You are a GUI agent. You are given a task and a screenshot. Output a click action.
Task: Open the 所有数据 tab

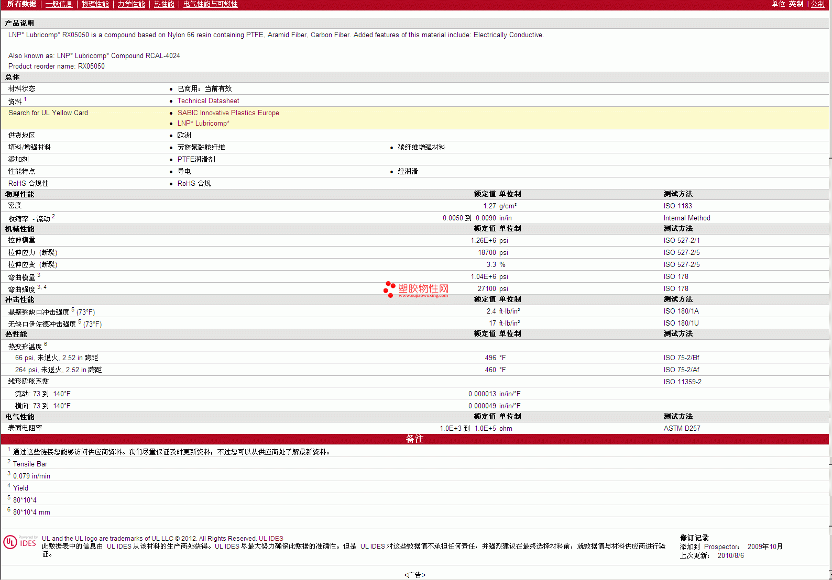21,4
